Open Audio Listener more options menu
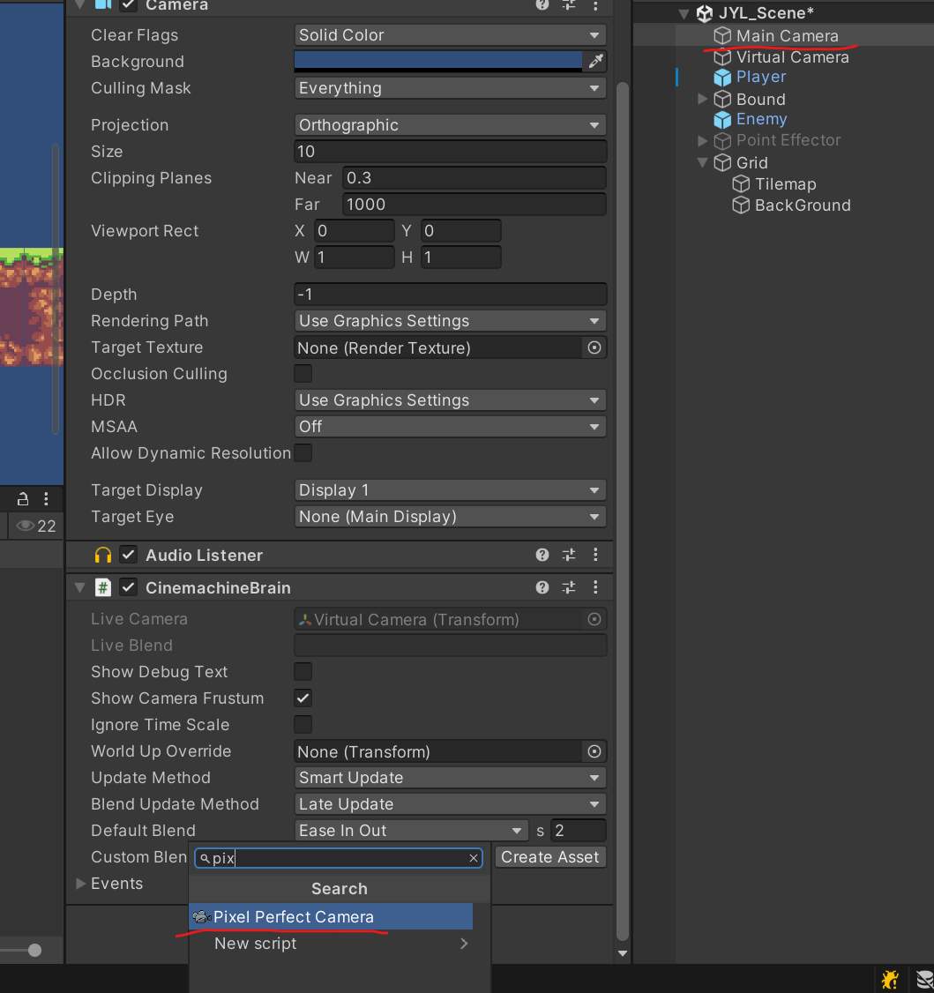 [x=595, y=556]
